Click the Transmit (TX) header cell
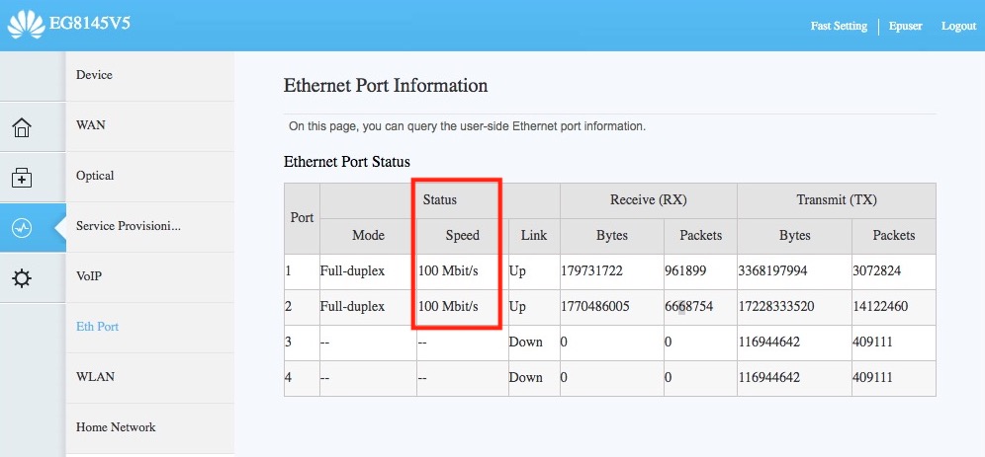The height and width of the screenshot is (457, 985). pos(837,200)
